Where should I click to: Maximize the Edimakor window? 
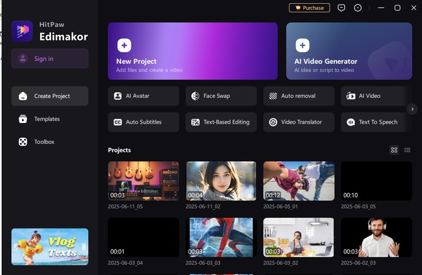pyautogui.click(x=398, y=8)
